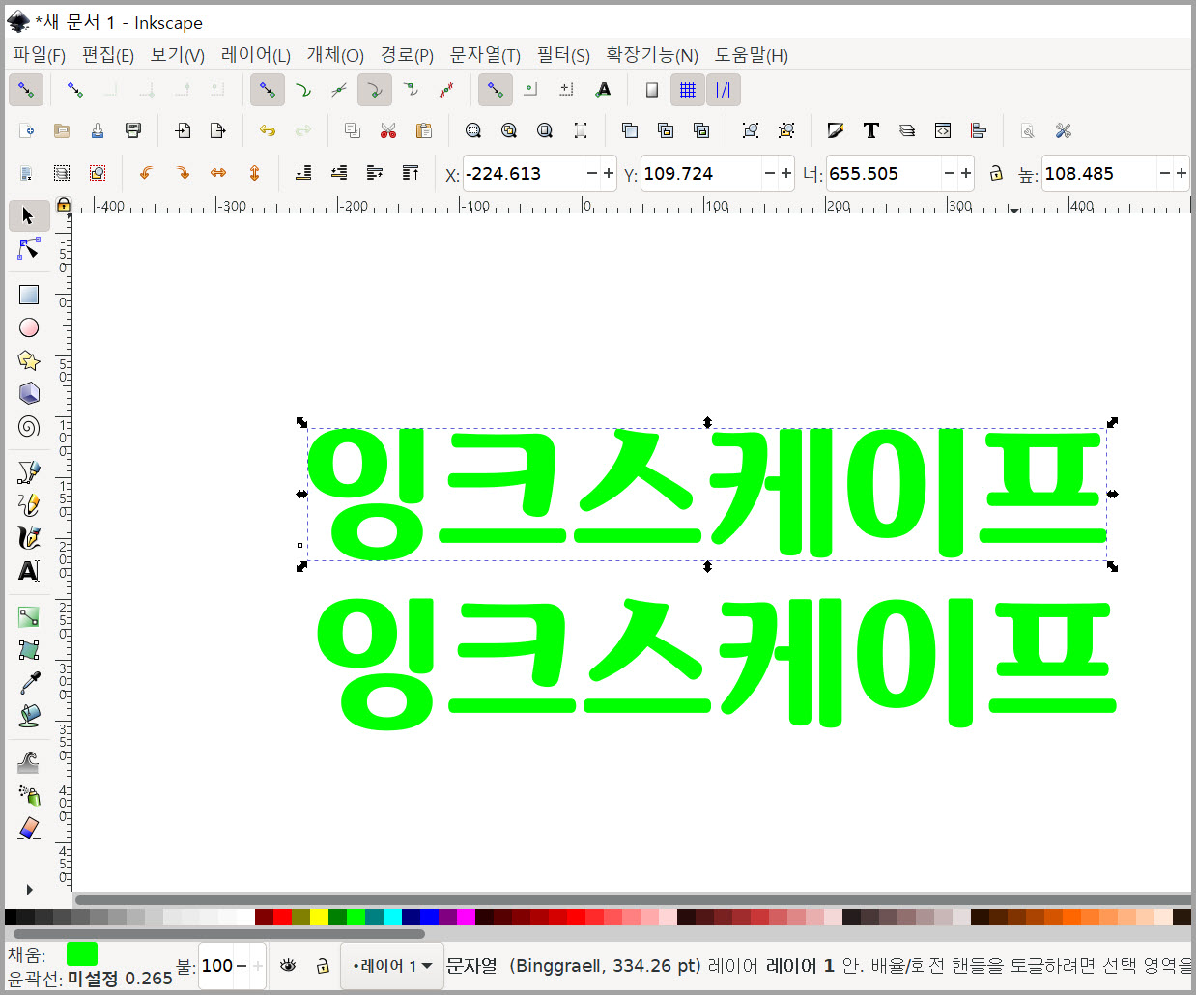The height and width of the screenshot is (995, 1196).
Task: Expand hidden toolbox tools arrow
Action: tap(29, 890)
